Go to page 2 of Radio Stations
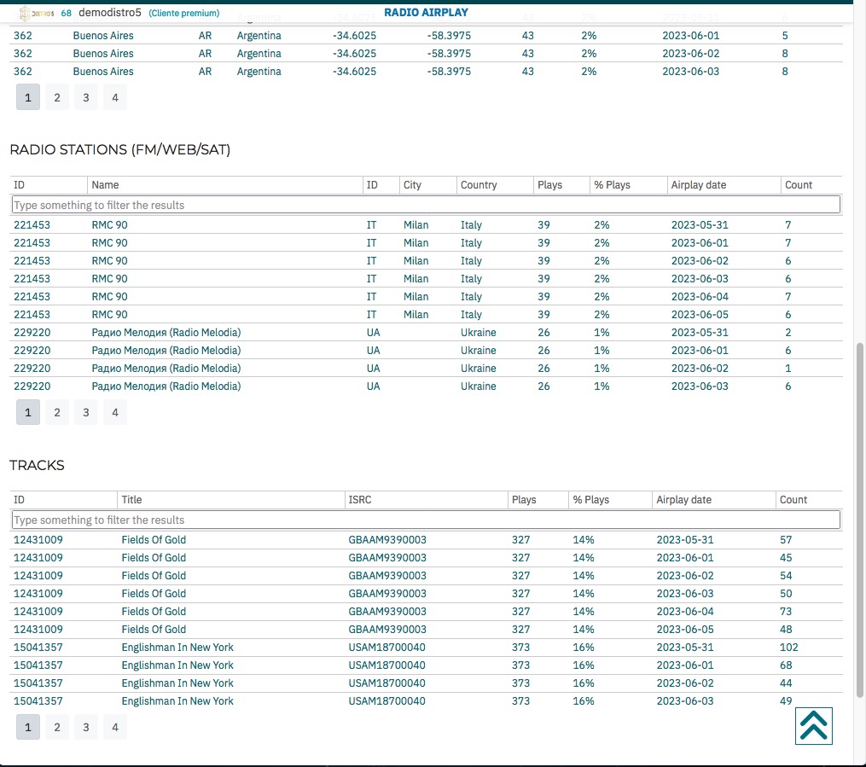Viewport: 866px width, 767px height. pos(57,412)
